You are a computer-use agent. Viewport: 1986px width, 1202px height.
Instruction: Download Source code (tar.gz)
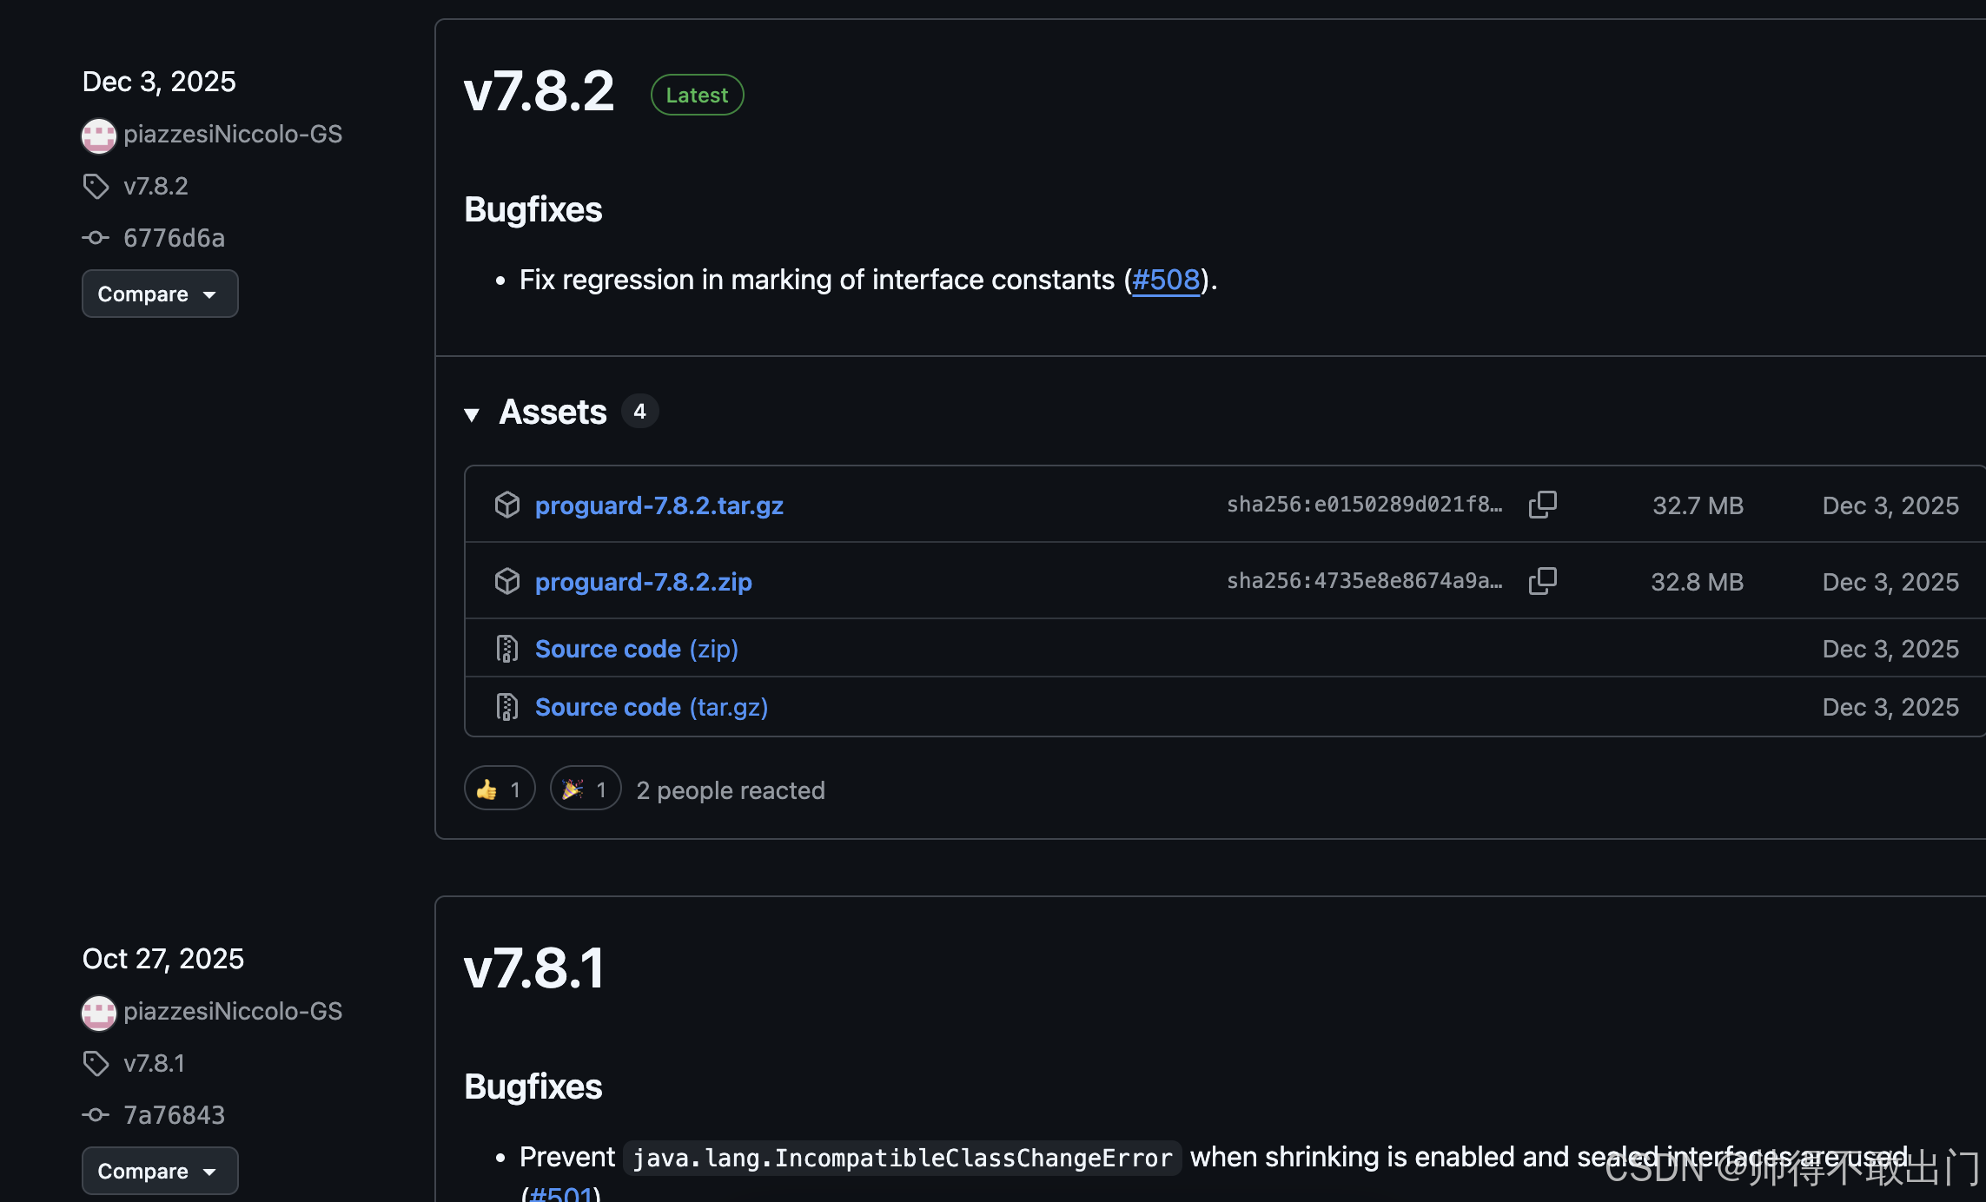click(x=651, y=707)
